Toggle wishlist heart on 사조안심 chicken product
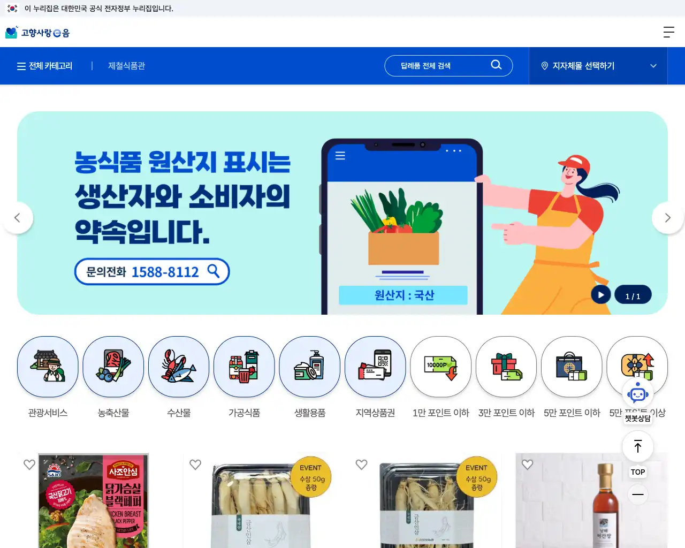This screenshot has width=685, height=548. point(29,465)
